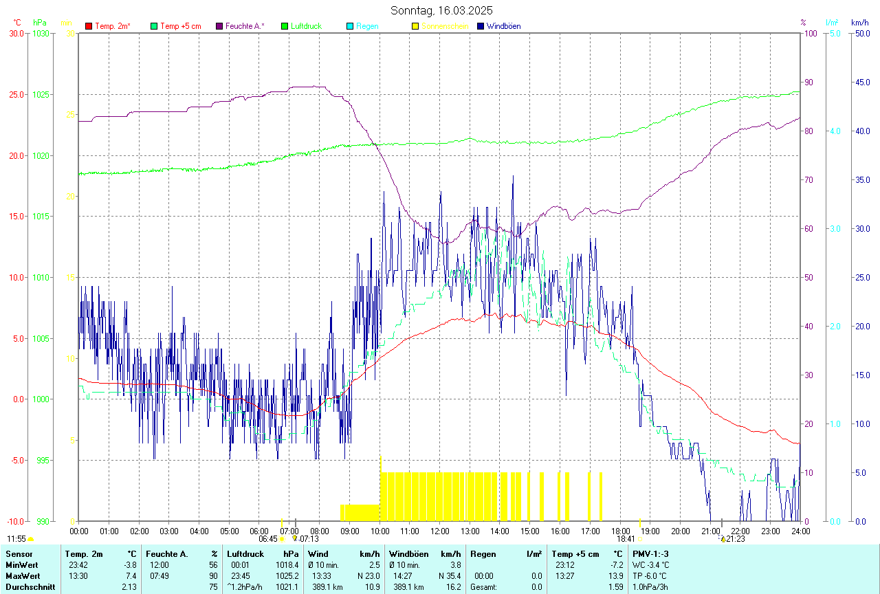Click the Feuchte A.* legend label
Viewport: 880px width, 594px height.
click(245, 26)
